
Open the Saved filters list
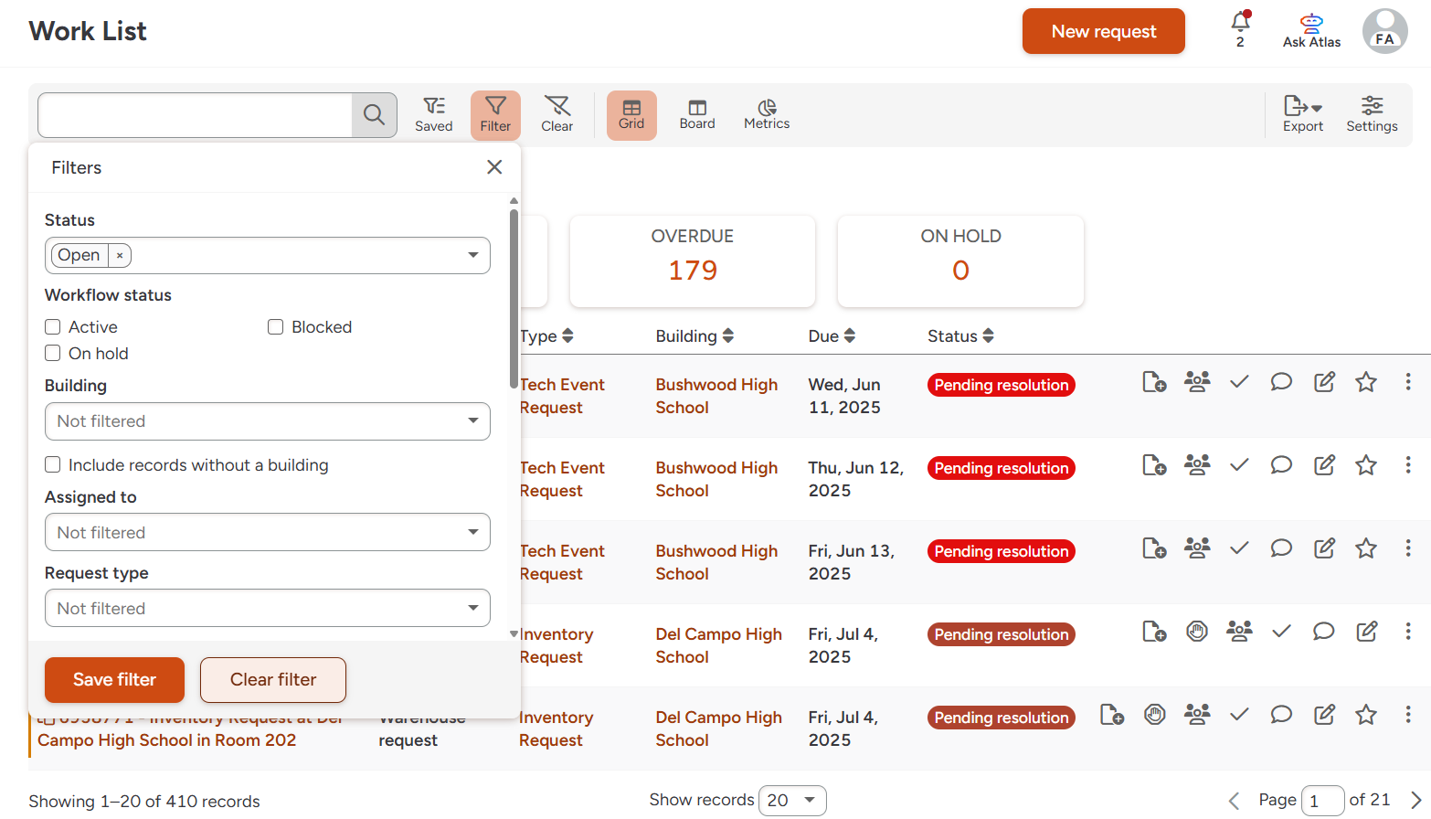point(433,115)
